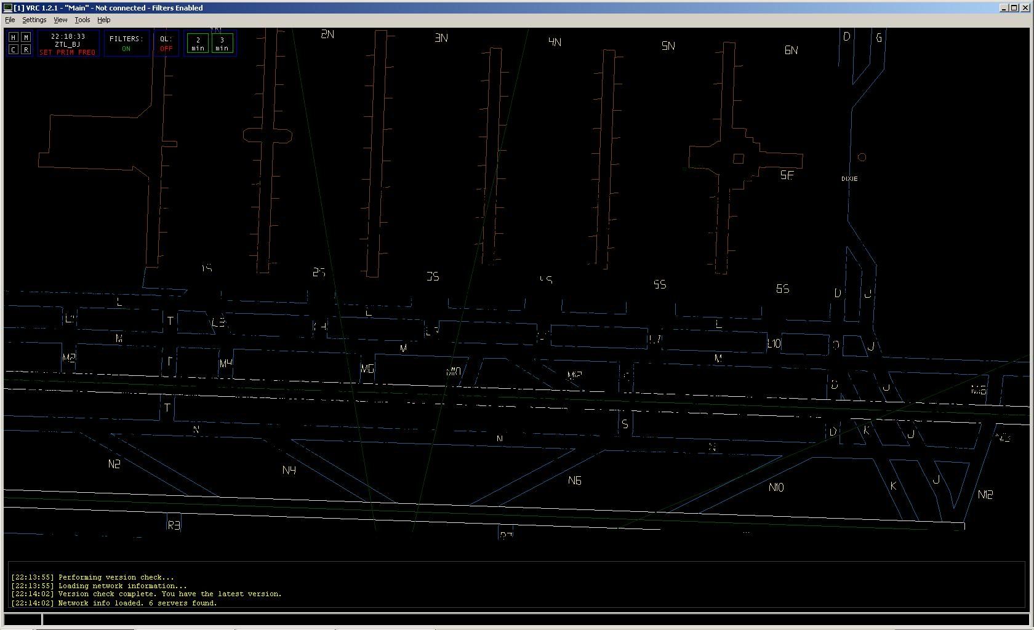The height and width of the screenshot is (630, 1034).
Task: Click the R3 taxiway label
Action: [x=174, y=525]
